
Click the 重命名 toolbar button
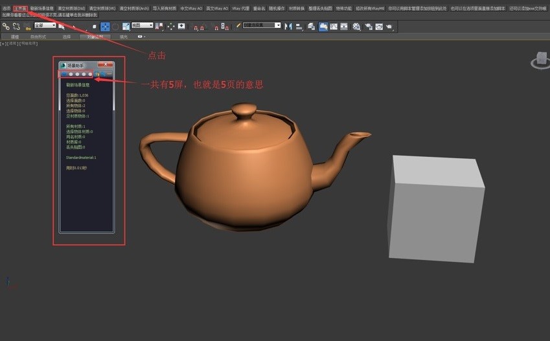[259, 8]
